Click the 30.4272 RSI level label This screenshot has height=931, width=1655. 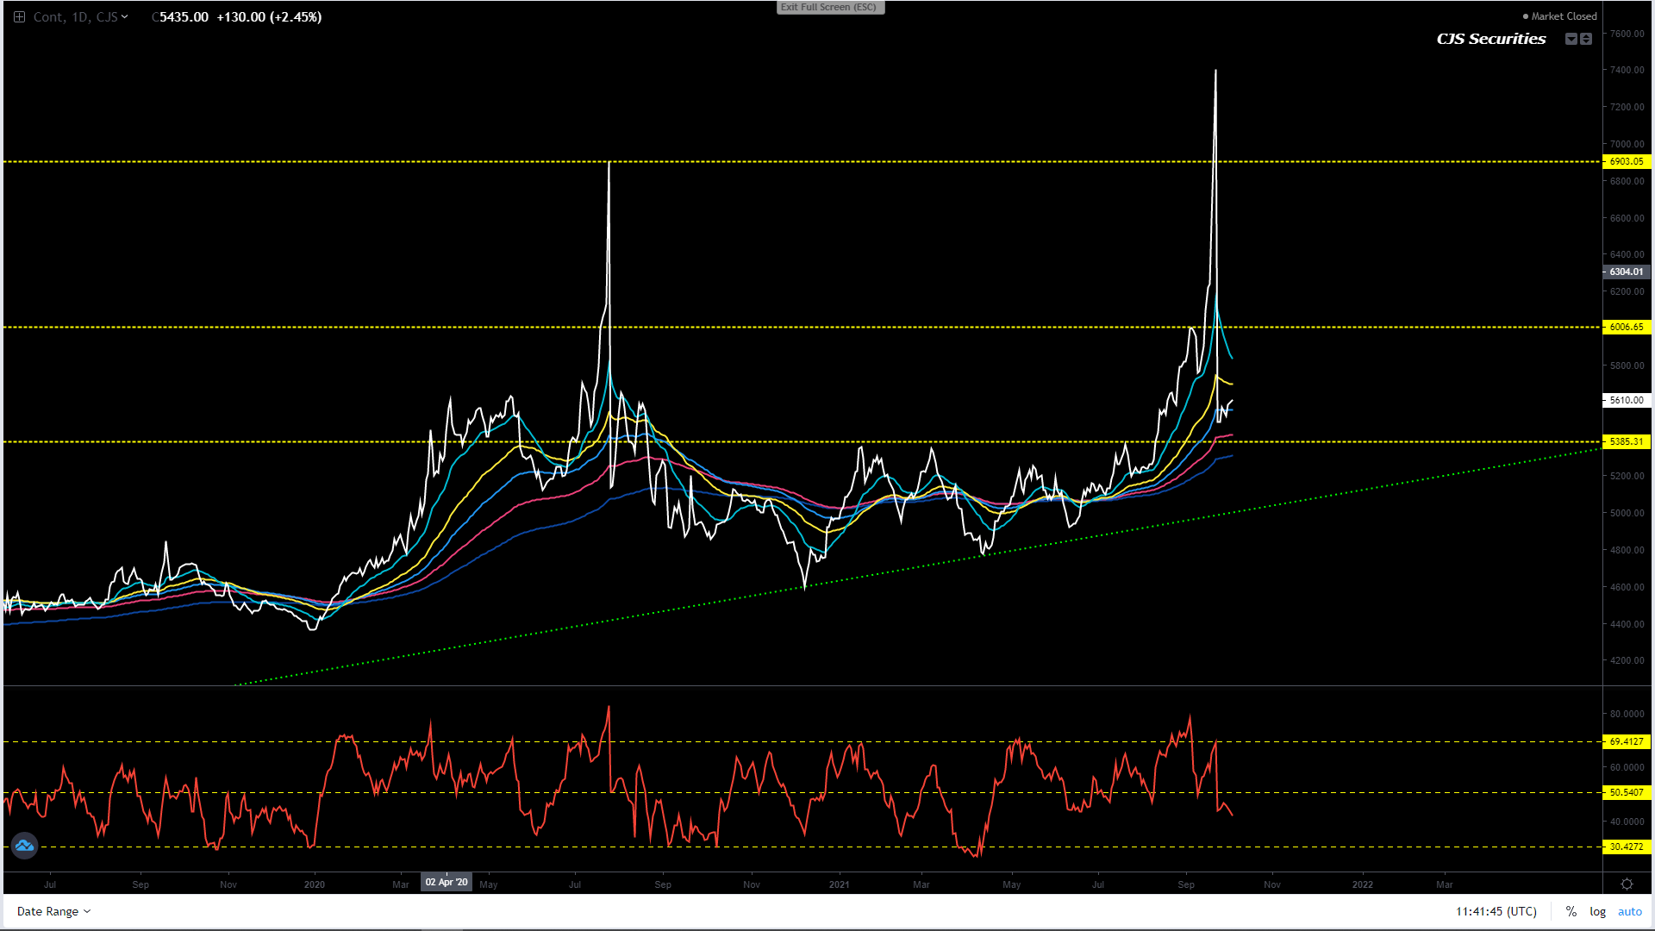pyautogui.click(x=1626, y=847)
